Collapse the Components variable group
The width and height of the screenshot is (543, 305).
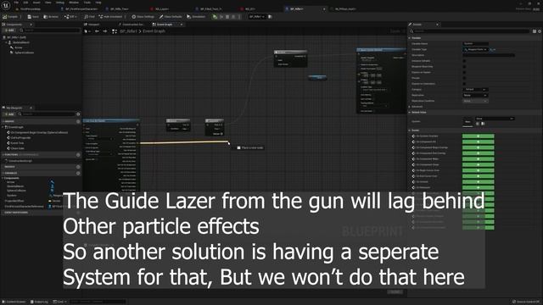coord(3,178)
